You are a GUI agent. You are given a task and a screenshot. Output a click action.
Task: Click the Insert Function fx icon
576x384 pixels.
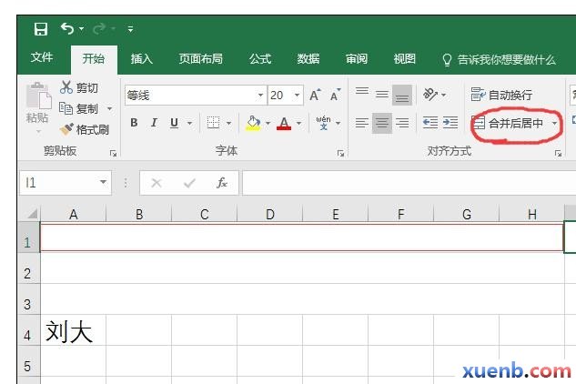[x=222, y=183]
